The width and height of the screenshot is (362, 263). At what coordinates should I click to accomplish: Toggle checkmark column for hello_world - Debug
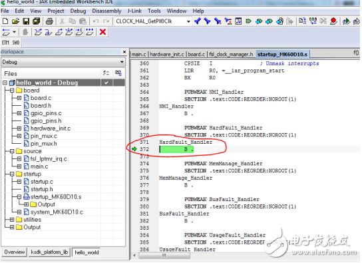click(106, 83)
